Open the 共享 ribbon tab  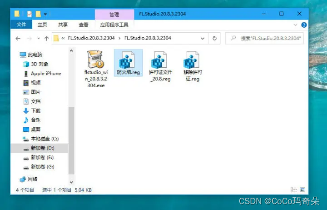click(x=63, y=25)
